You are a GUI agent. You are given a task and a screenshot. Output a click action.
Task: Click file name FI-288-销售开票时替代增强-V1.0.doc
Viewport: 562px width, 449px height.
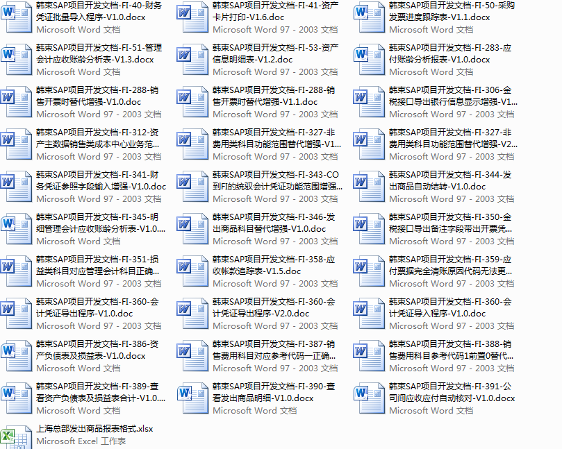[x=97, y=96]
